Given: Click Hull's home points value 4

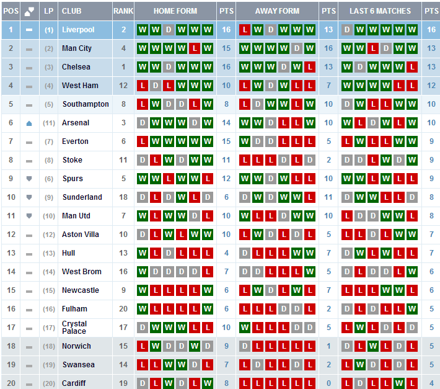Looking at the screenshot, I should (x=226, y=253).
